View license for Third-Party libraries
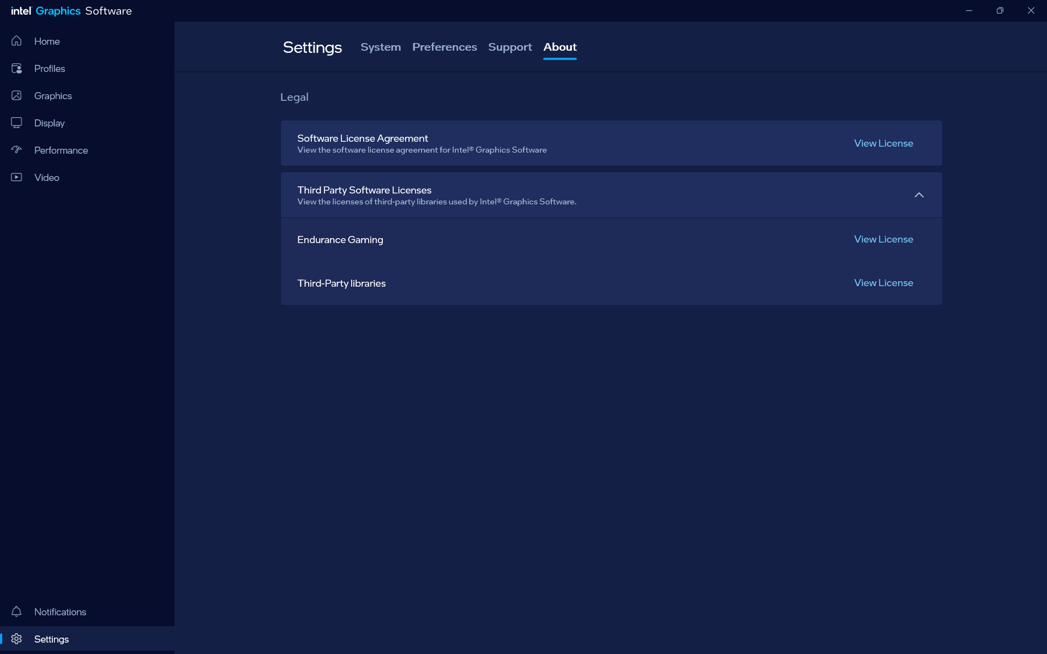 pos(883,283)
